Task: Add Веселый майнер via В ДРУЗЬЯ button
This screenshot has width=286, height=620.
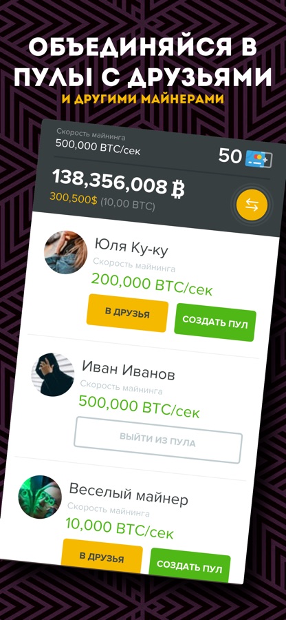Action: click(102, 557)
